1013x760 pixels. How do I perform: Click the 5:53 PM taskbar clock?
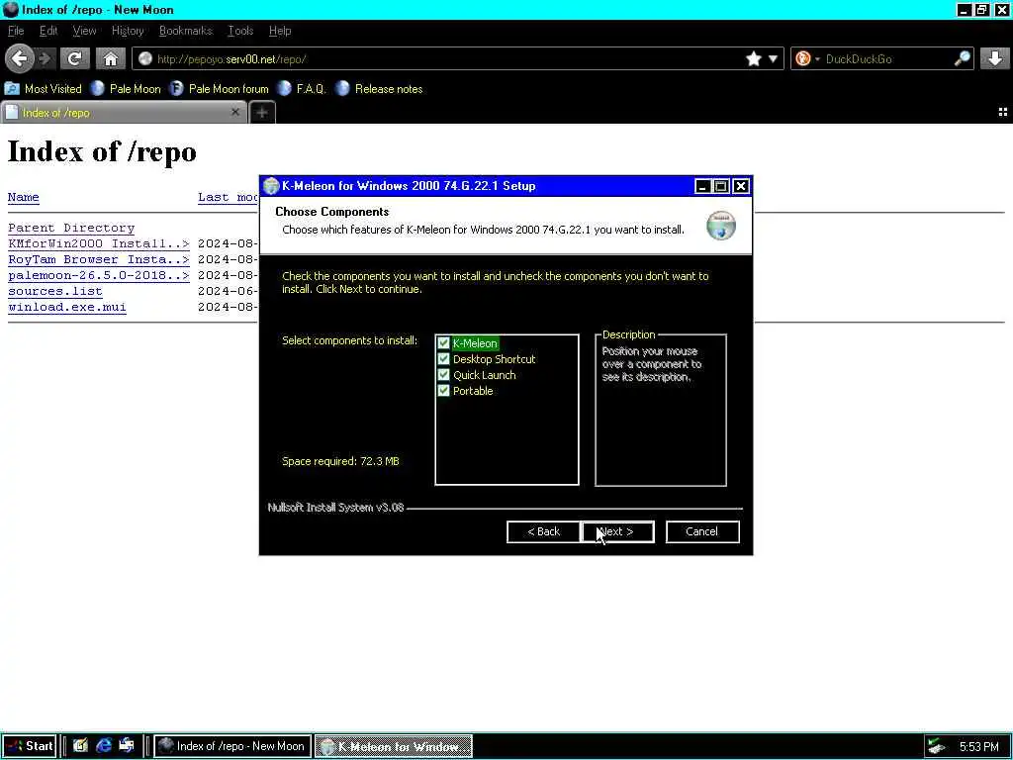(978, 746)
